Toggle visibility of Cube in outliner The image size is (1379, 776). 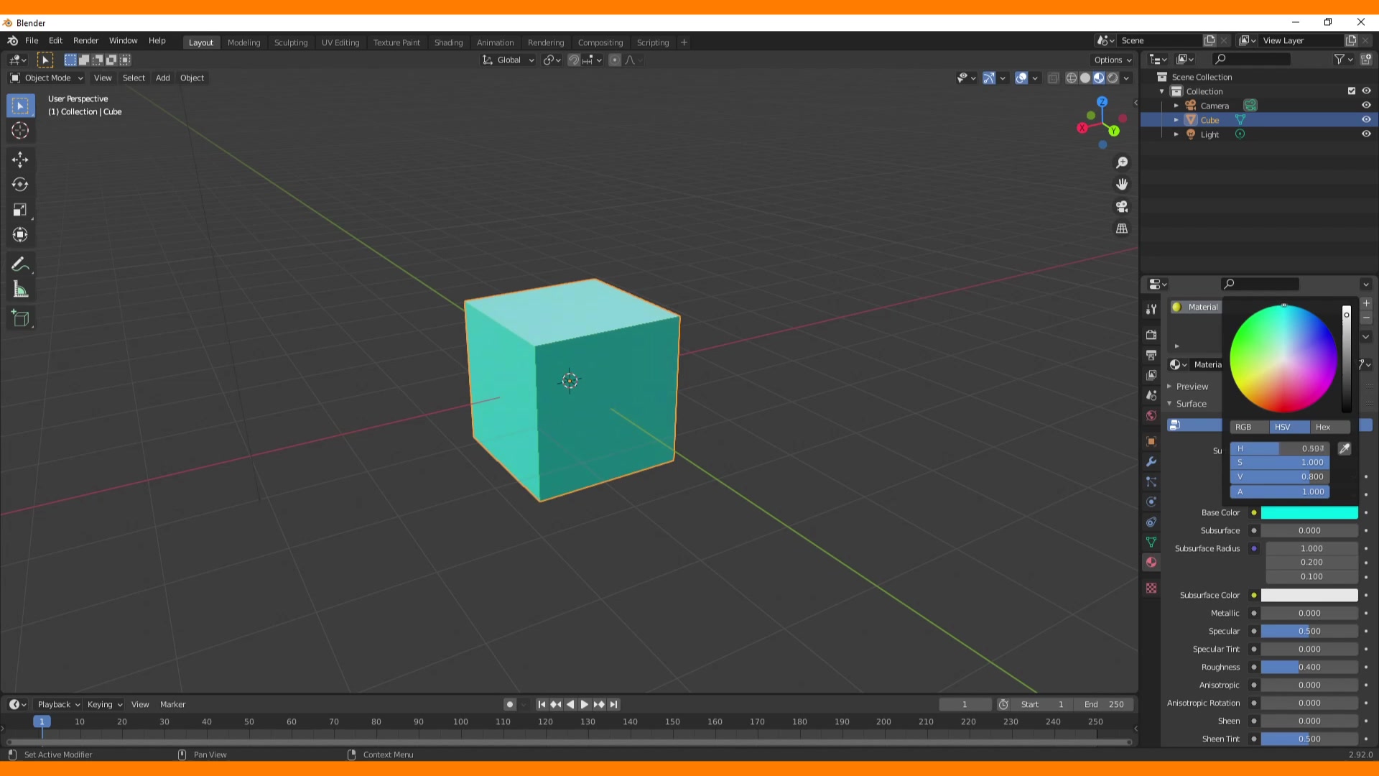tap(1366, 119)
